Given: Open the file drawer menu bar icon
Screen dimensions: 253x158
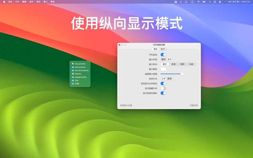Looking at the screenshot, I should 176,2.
